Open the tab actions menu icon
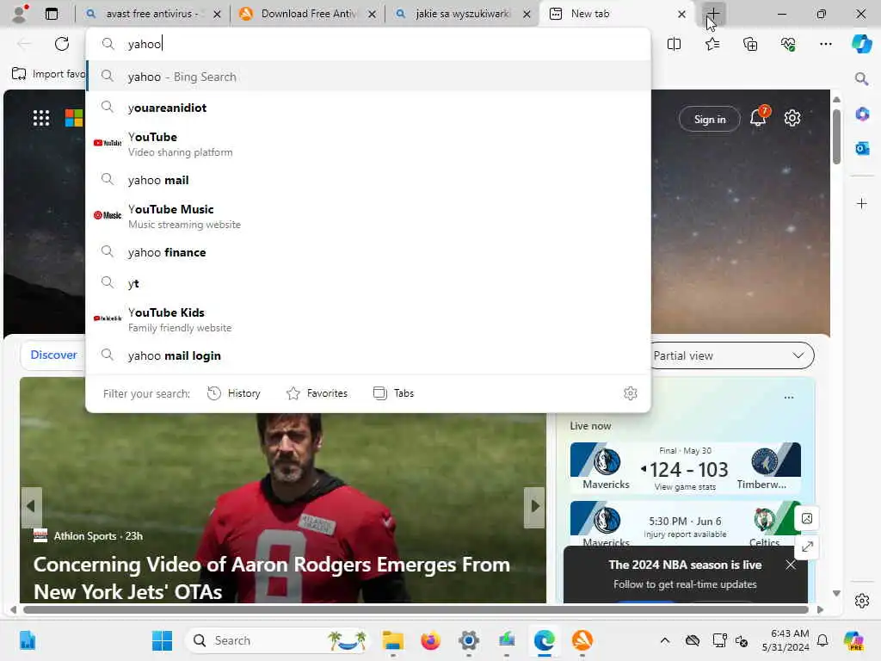This screenshot has height=661, width=881. point(52,14)
